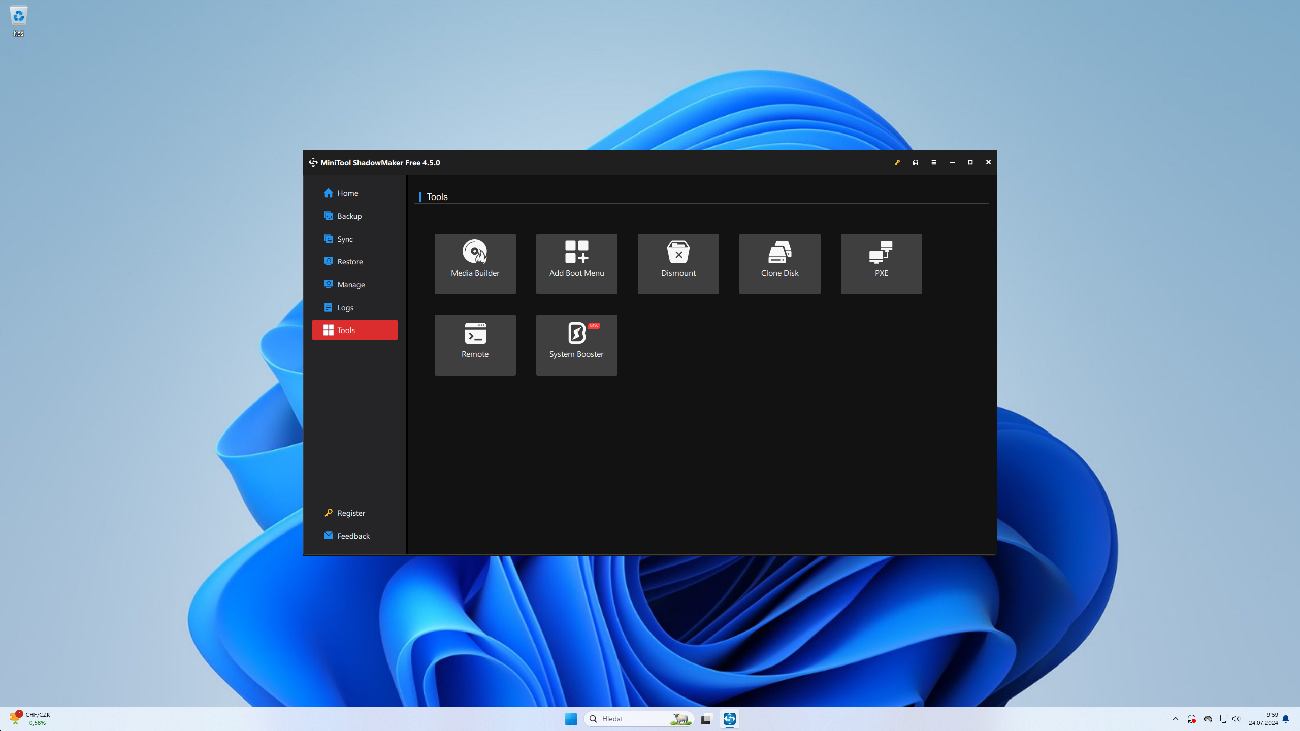The height and width of the screenshot is (731, 1300).
Task: Launch Add Boot Menu tool
Action: (576, 263)
